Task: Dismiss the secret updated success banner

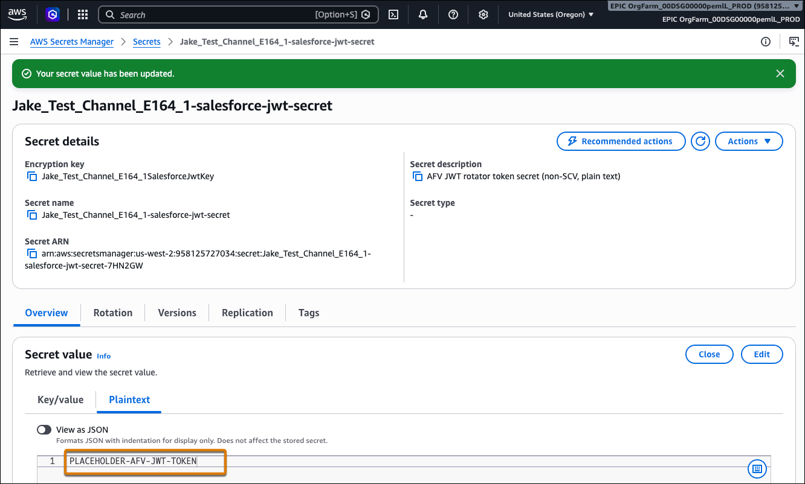Action: [780, 74]
